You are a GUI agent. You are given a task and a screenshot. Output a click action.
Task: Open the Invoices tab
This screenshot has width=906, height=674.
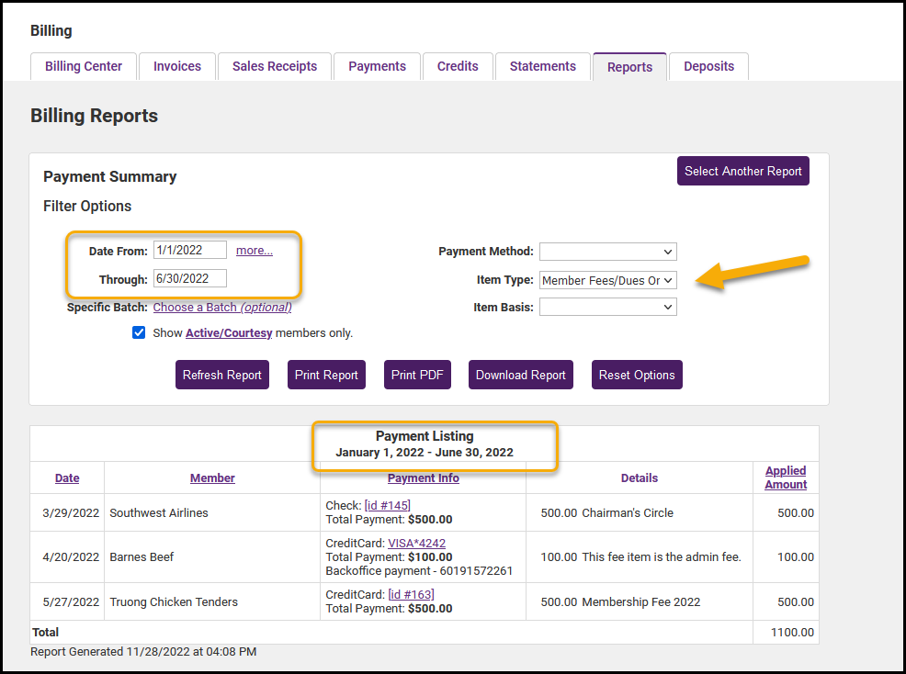(x=177, y=66)
